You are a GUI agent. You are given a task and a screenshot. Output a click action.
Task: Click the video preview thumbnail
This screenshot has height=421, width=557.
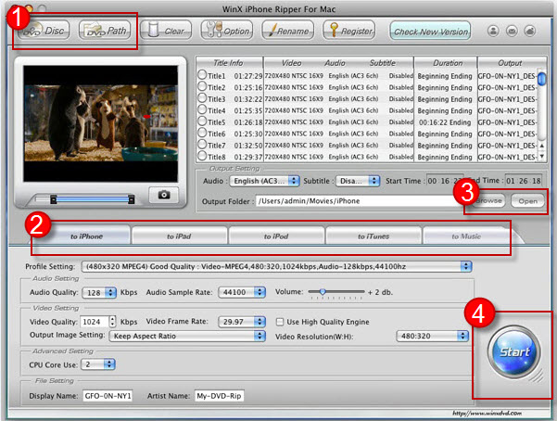[x=101, y=123]
